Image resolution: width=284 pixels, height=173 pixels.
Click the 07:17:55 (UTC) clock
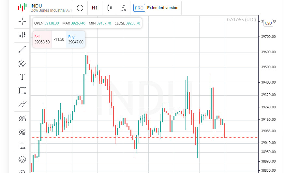click(241, 20)
